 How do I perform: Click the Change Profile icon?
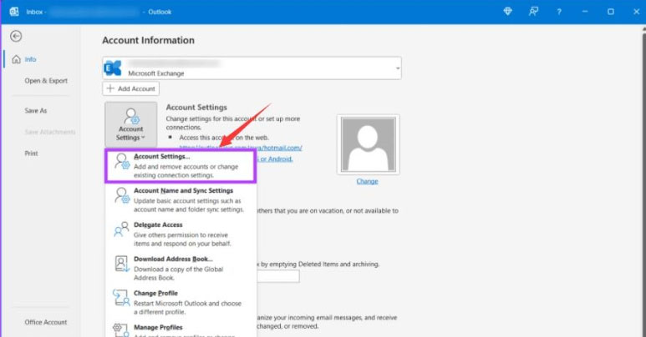[x=121, y=298]
